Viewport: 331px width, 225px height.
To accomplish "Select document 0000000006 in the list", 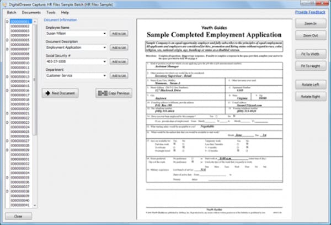I will [20, 45].
